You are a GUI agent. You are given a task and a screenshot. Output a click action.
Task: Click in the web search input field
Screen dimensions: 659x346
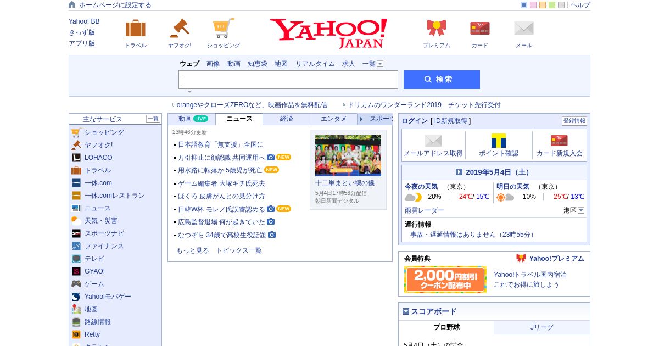[x=288, y=80]
